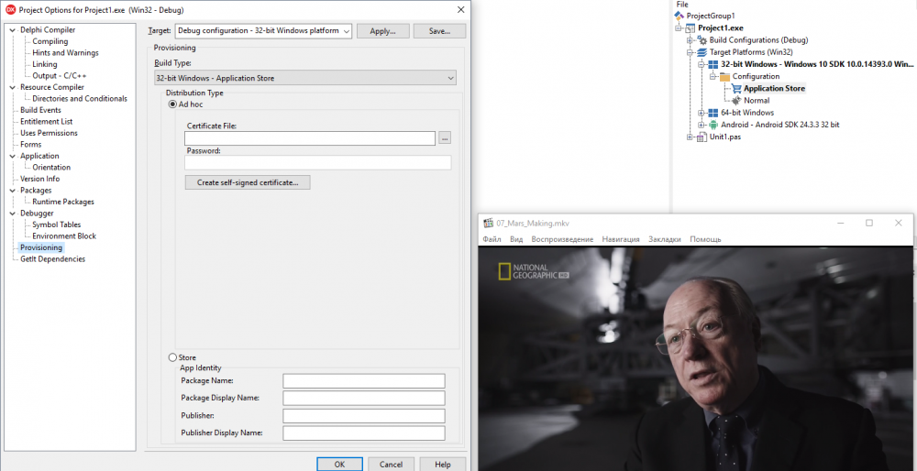The width and height of the screenshot is (917, 471).
Task: Focus the Publisher field
Action: click(364, 416)
